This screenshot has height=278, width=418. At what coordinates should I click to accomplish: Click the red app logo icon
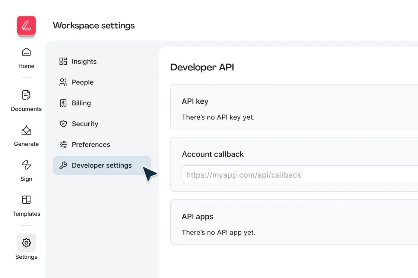(26, 26)
